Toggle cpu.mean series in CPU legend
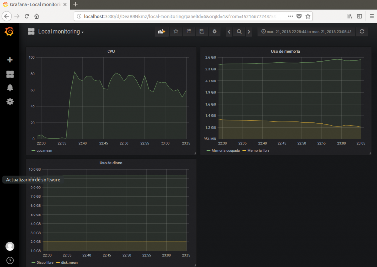377x267 pixels. pyautogui.click(x=44, y=151)
